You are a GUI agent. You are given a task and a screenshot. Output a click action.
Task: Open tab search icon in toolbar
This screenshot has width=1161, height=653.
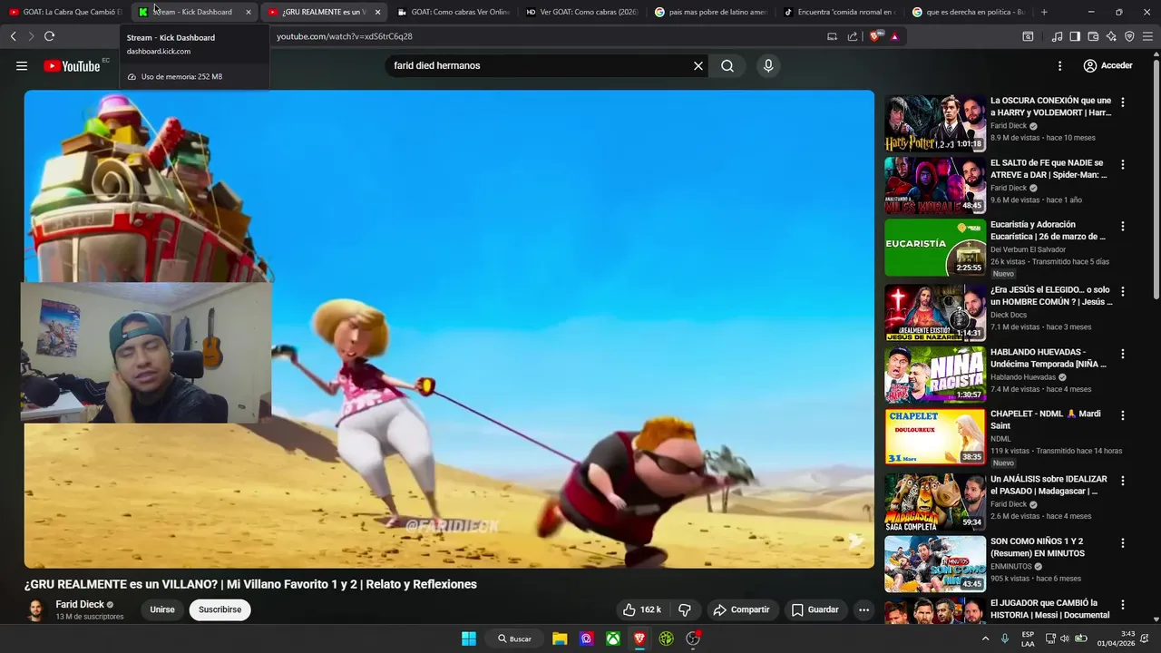tap(1028, 36)
